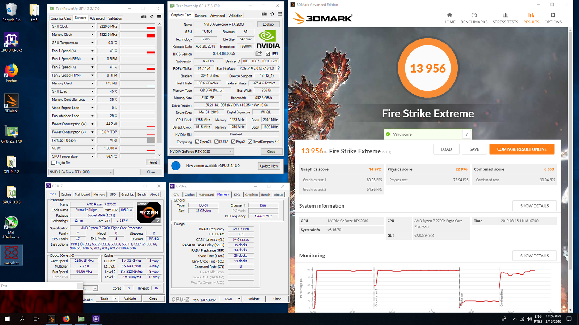Enable Log to file checkbox
The width and height of the screenshot is (579, 325).
[x=54, y=163]
